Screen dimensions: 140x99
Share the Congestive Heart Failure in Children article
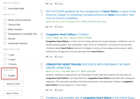(59, 57)
